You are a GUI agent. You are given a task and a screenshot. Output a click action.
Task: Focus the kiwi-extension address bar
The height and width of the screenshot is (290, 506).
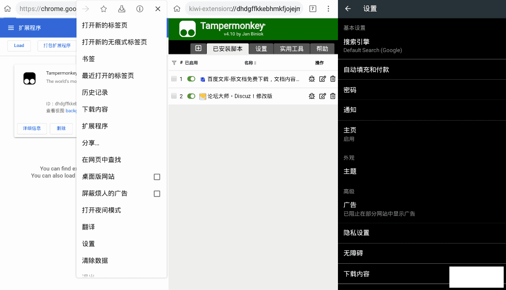(x=244, y=9)
